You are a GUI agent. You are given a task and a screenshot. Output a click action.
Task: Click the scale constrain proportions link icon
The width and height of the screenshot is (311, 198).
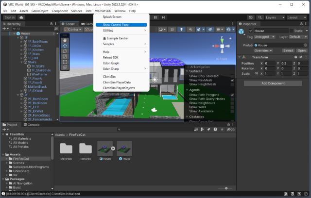point(256,73)
